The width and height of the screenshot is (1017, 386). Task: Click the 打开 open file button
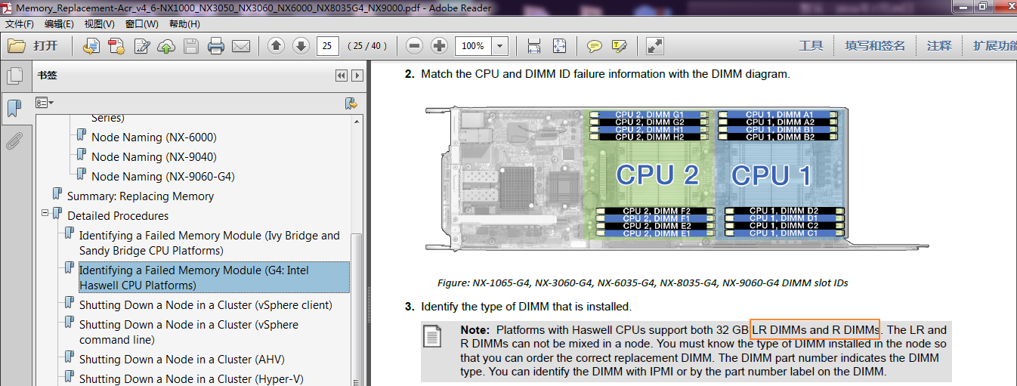[34, 46]
